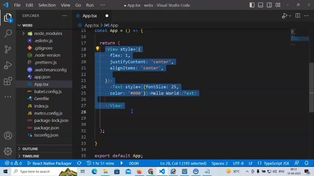Open package.json file
Image resolution: width=314 pixels, height=176 pixels.
47,128
